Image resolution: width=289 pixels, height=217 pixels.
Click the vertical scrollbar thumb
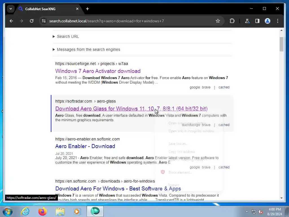pyautogui.click(x=281, y=44)
